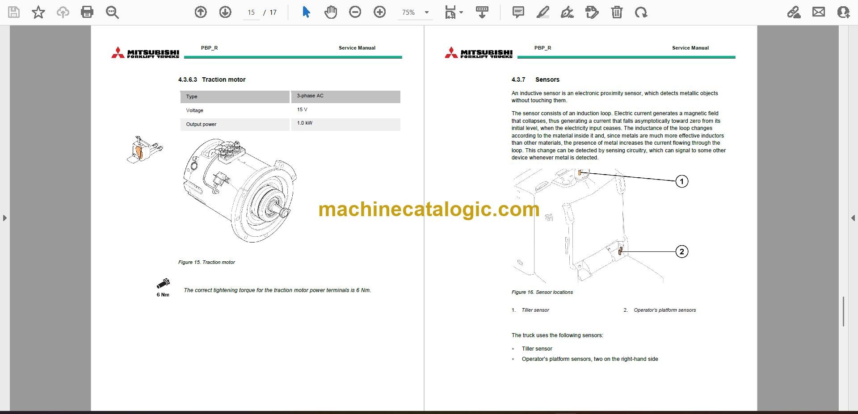Image resolution: width=858 pixels, height=414 pixels.
Task: Open the find text search tool
Action: pos(112,12)
